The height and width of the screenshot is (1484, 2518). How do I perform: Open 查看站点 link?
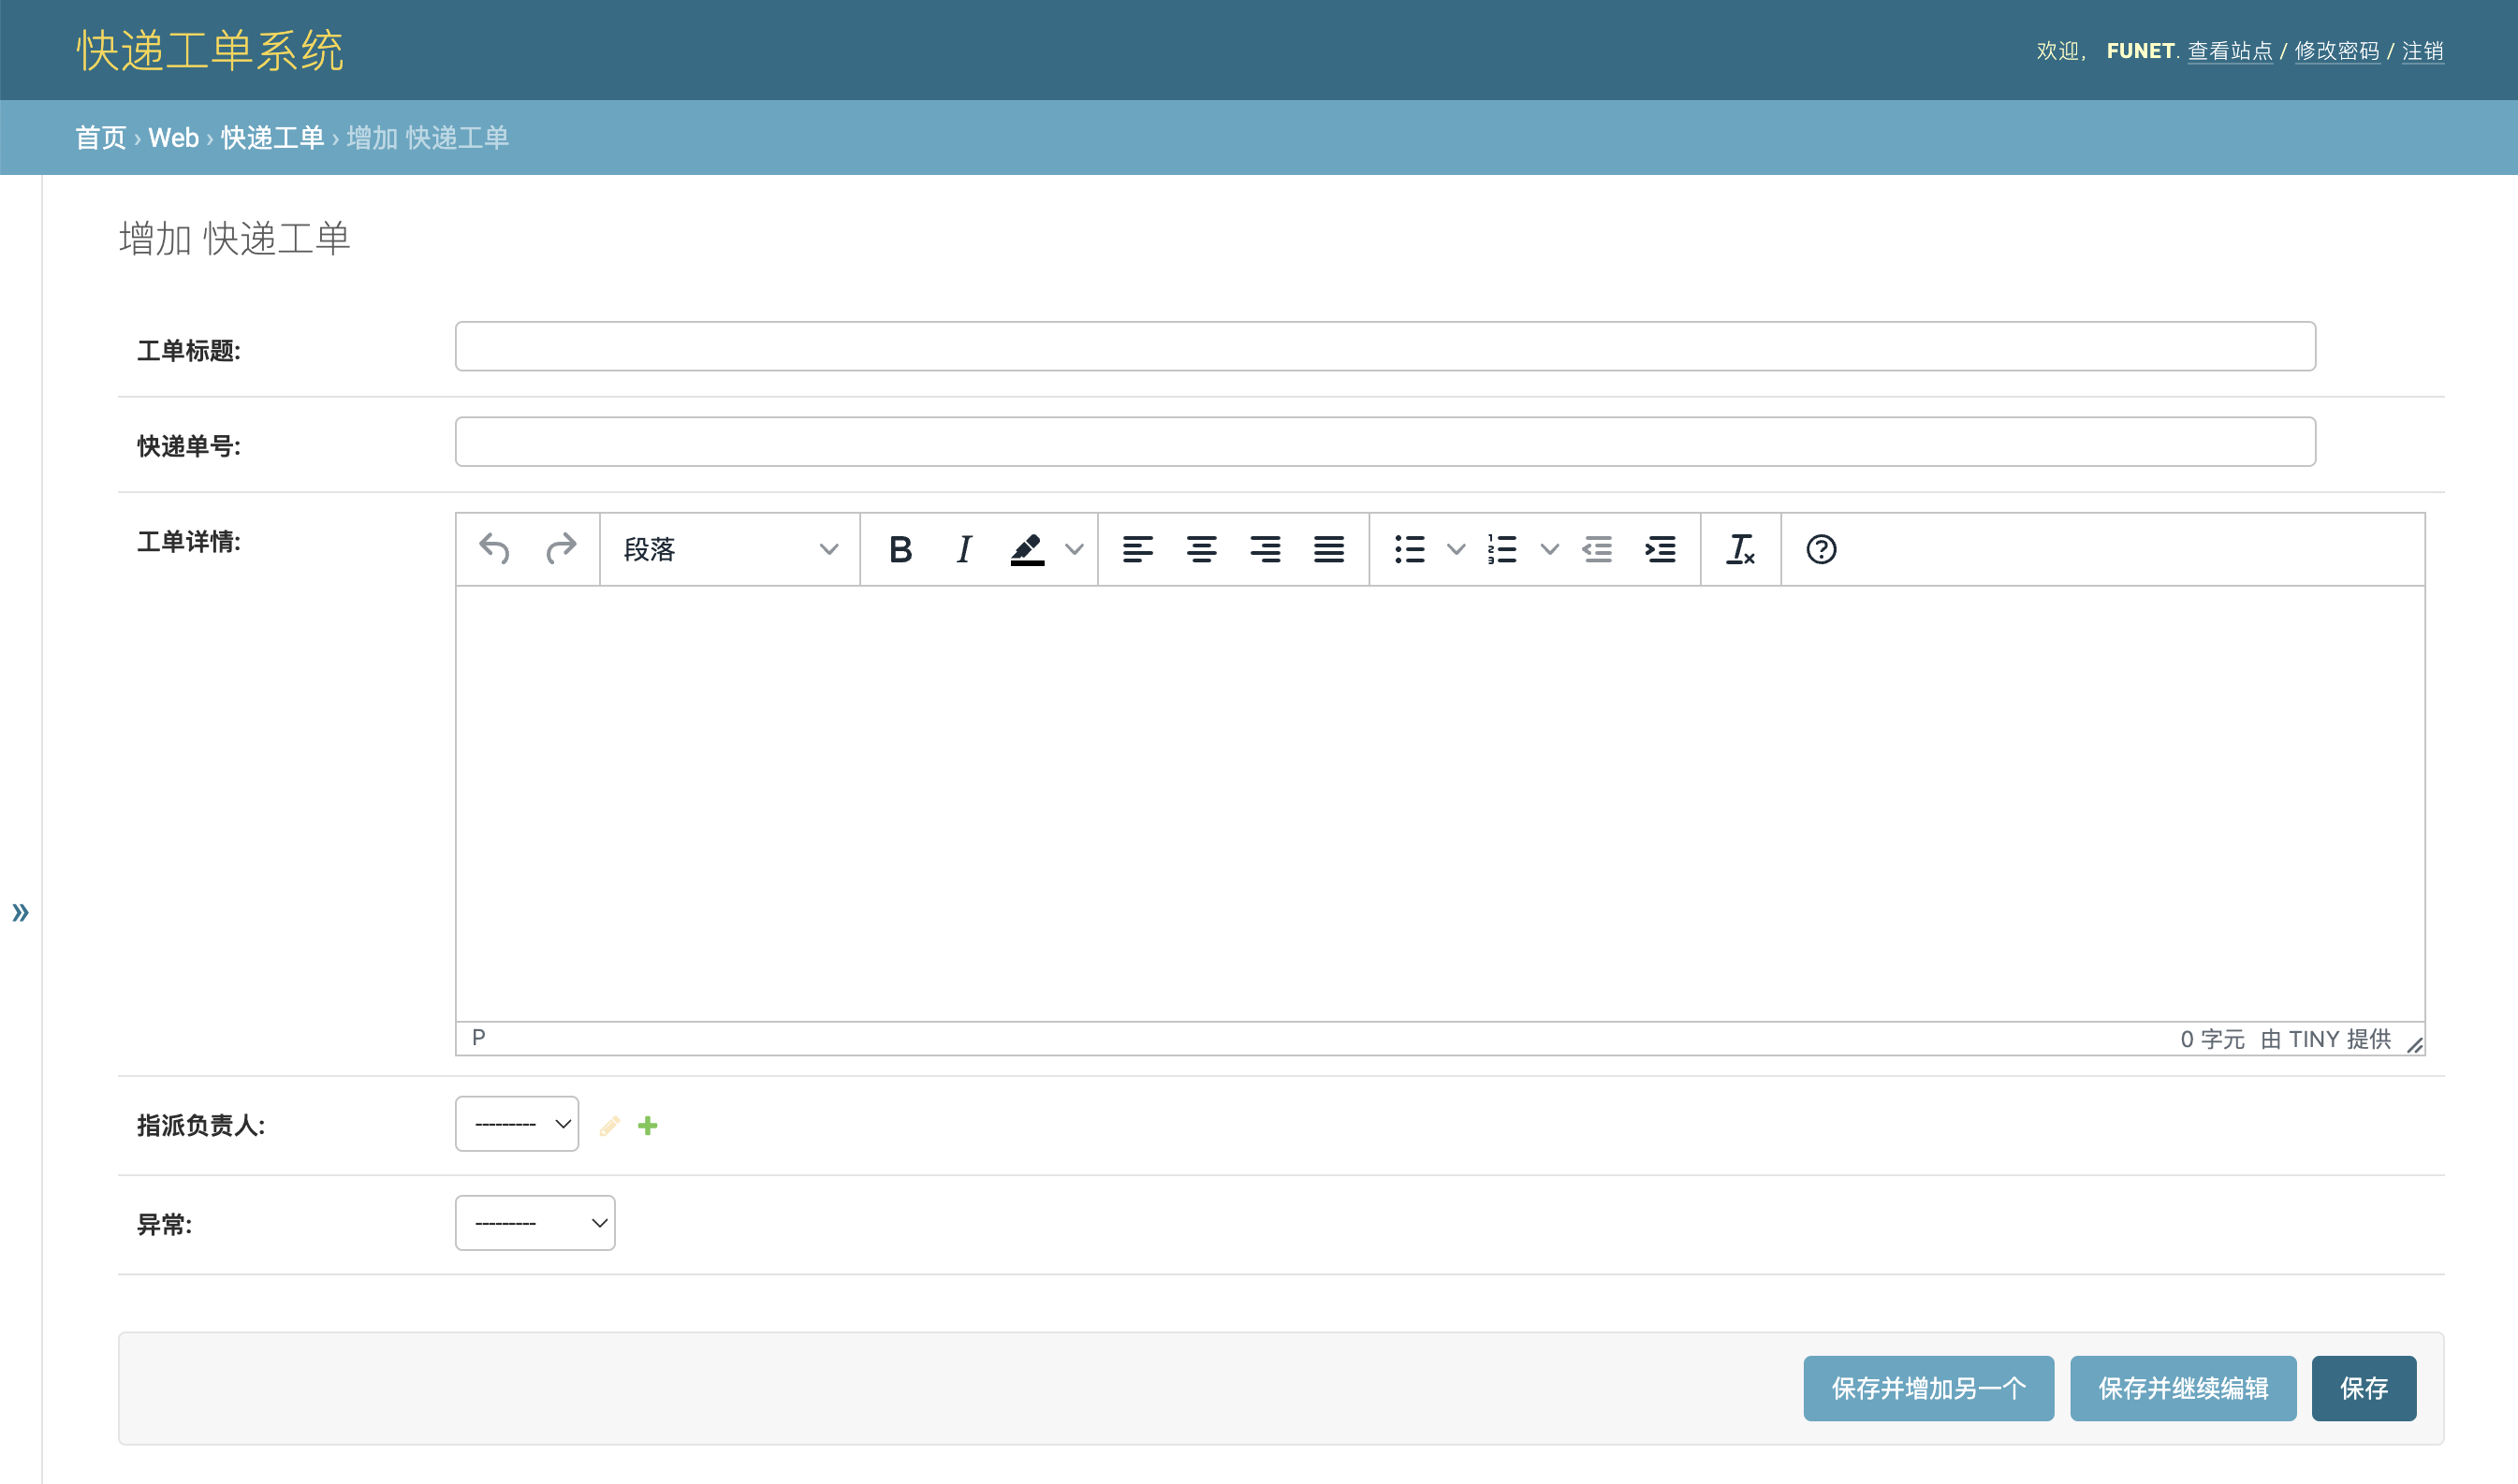pyautogui.click(x=2230, y=51)
